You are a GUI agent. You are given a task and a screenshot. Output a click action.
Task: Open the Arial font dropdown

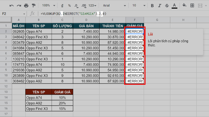[x=114, y=5]
